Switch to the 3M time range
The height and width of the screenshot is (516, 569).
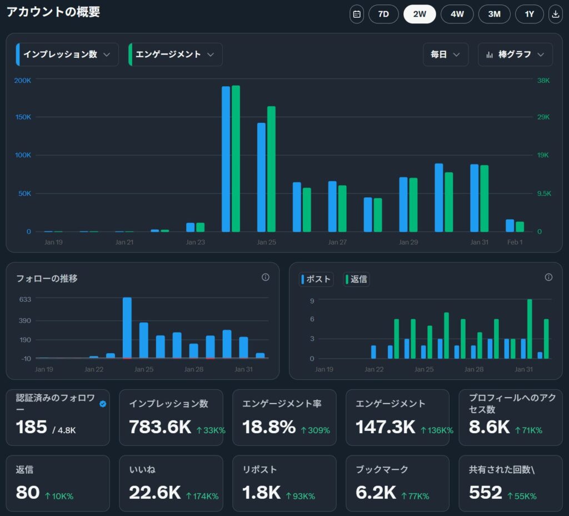pos(494,14)
